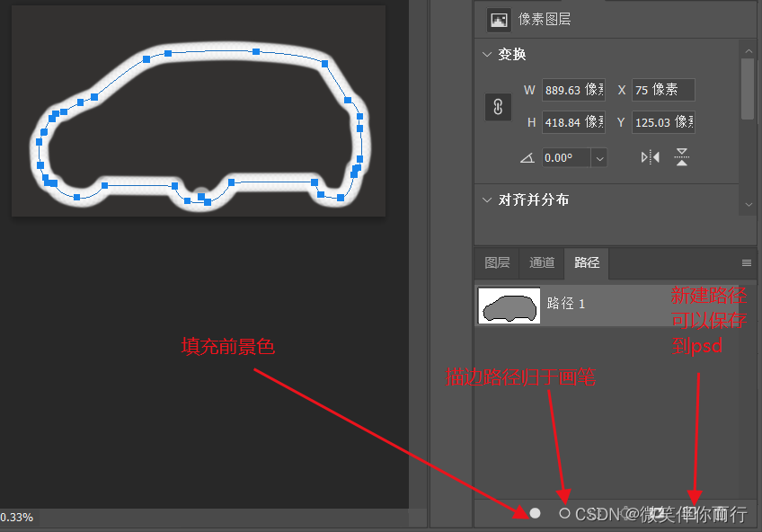Screen dimensions: 762x532
Task: Click the angle field showing 0.00°
Action: click(567, 158)
